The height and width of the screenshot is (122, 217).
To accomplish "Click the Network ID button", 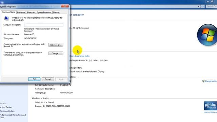I will point(56,45).
